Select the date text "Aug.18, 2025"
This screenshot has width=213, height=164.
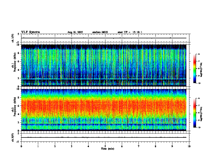coord(75,32)
